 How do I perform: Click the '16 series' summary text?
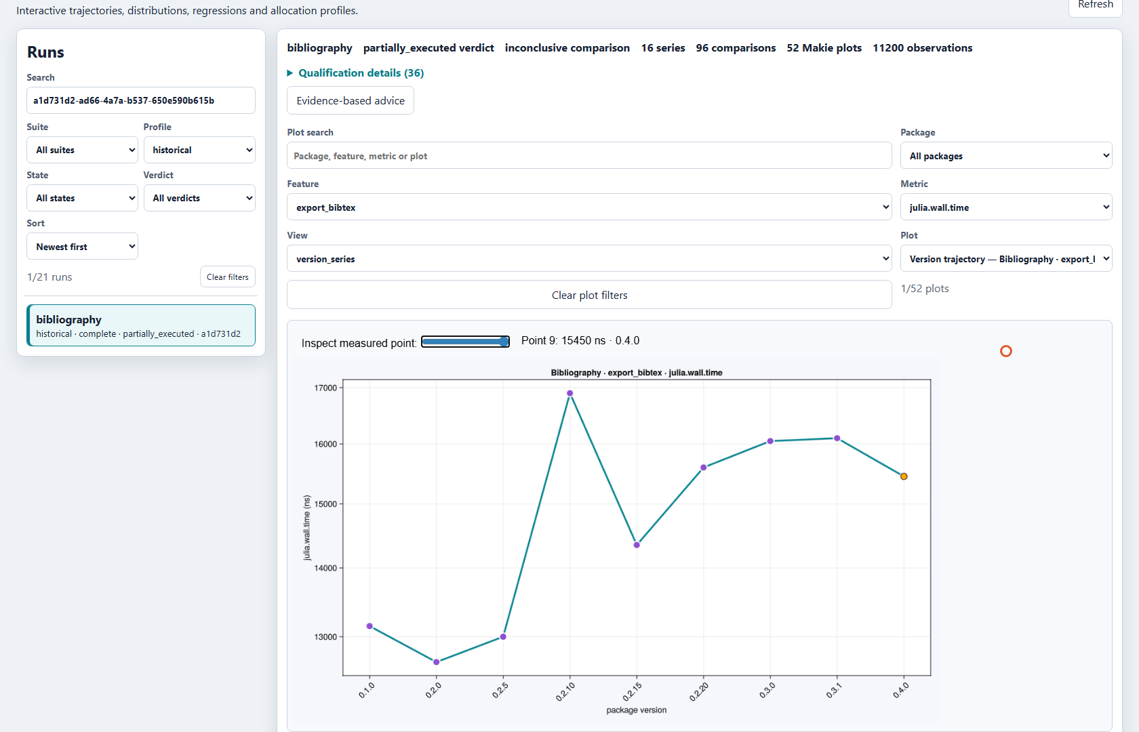point(663,48)
